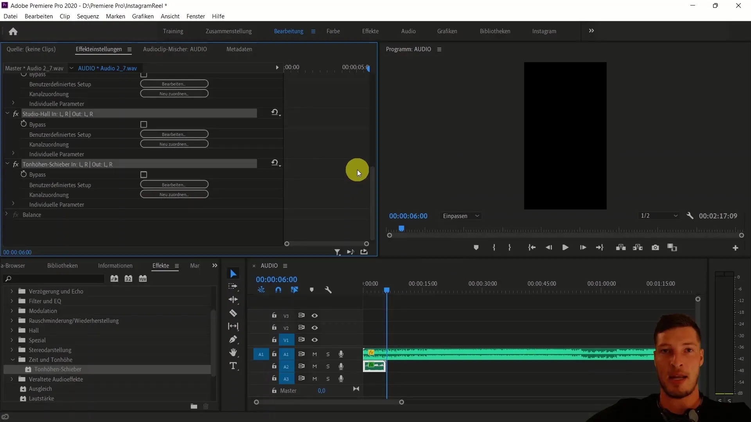Screen dimensions: 751x422
Task: Click Neu zuordnen under Tonhöhen-Schieber
Action: 174,195
